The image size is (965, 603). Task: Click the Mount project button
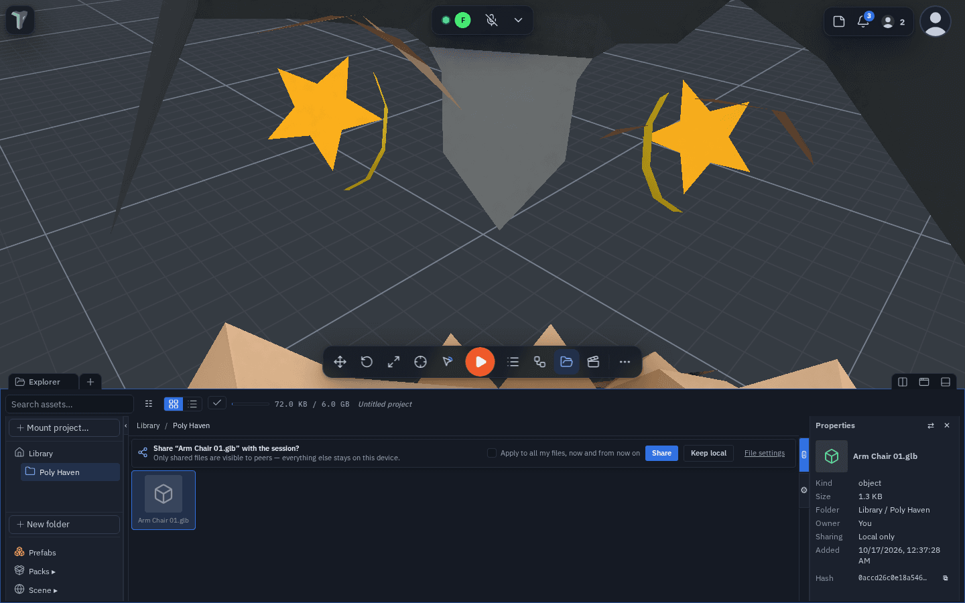tap(64, 427)
